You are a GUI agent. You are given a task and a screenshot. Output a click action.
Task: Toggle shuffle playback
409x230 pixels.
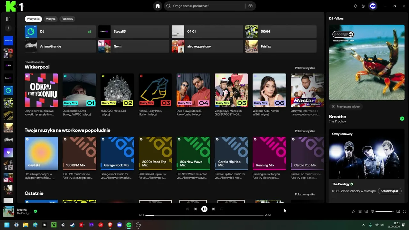(x=187, y=209)
